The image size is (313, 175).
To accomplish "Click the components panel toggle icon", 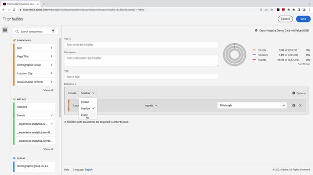I will pos(5,30).
